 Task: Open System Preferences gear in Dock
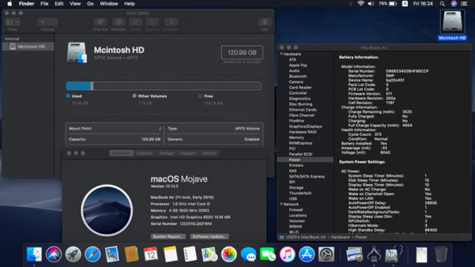tap(326, 254)
